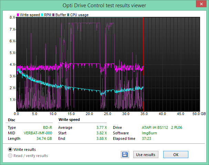The height and width of the screenshot is (165, 209).
Task: Click the Write speed section heading
Action: 69,120
